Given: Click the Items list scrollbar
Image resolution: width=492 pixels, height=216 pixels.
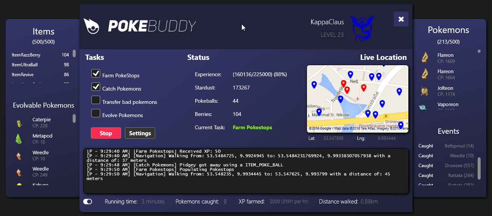Looking at the screenshot, I should click(74, 53).
